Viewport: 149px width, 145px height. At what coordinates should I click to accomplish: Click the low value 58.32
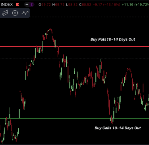click(x=73, y=5)
